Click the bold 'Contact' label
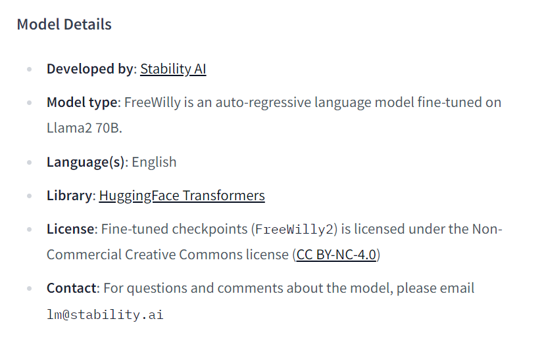Image resolution: width=542 pixels, height=340 pixels. click(x=72, y=288)
